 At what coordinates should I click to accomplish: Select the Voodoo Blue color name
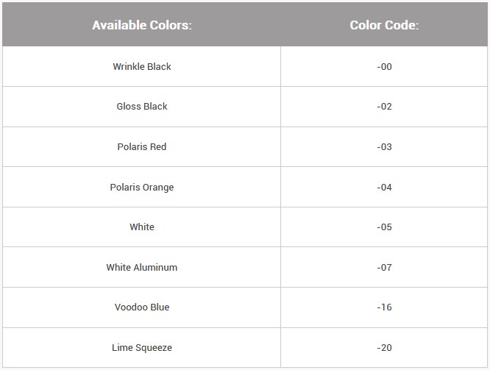[x=142, y=307]
